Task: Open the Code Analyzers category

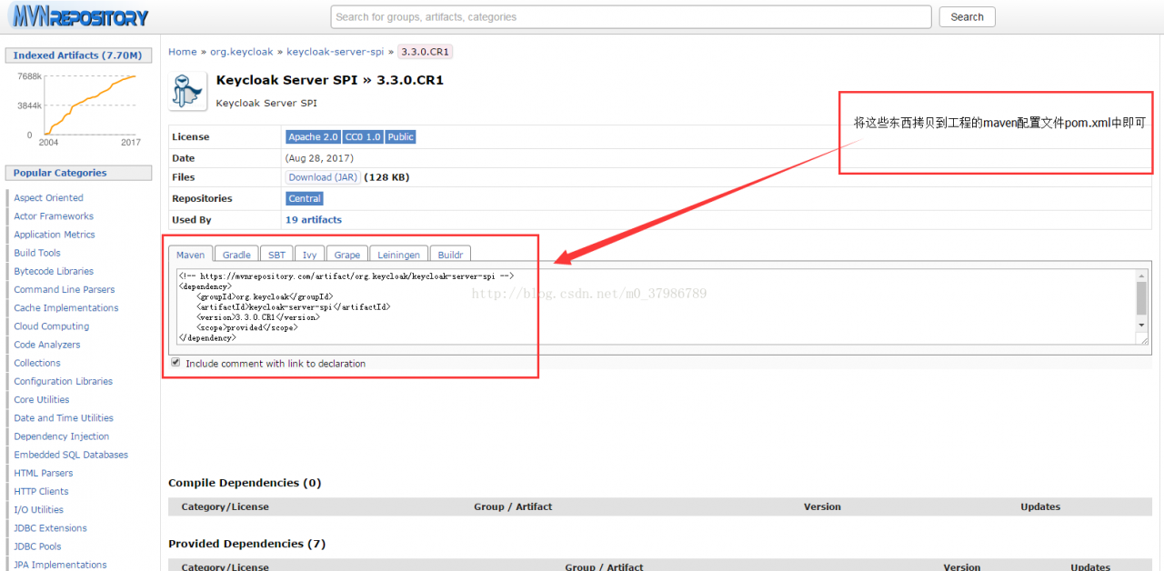Action: point(47,345)
